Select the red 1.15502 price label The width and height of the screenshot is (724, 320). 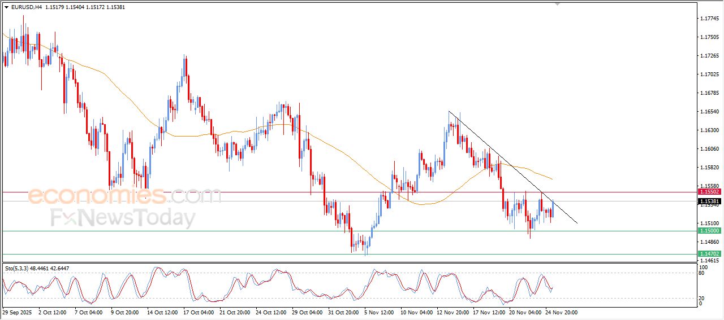point(709,192)
